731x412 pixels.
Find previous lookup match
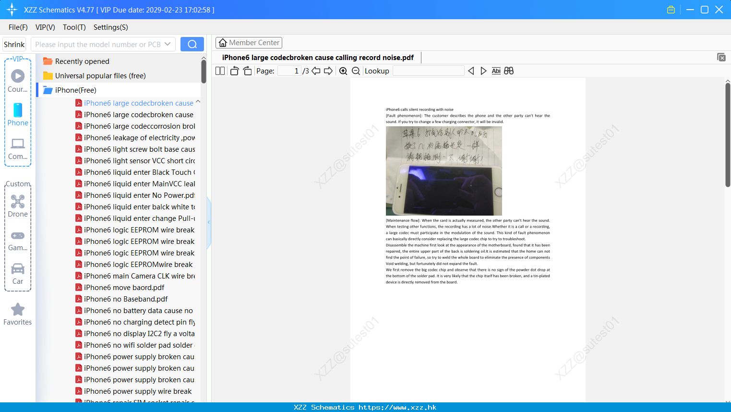[471, 71]
